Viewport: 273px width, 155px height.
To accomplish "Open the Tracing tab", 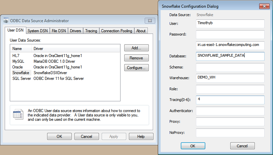I will [x=91, y=31].
